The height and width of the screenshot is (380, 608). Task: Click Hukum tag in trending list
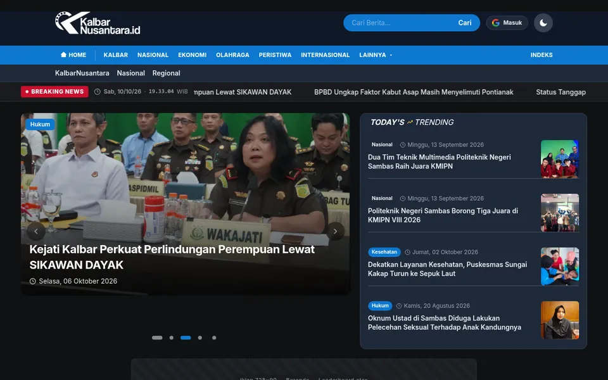point(380,305)
